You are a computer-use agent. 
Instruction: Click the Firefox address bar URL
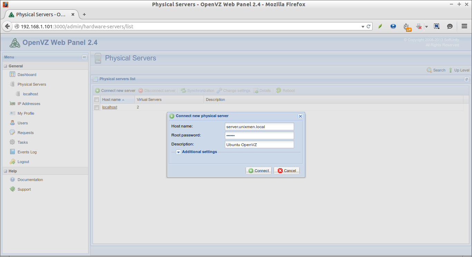click(x=77, y=27)
